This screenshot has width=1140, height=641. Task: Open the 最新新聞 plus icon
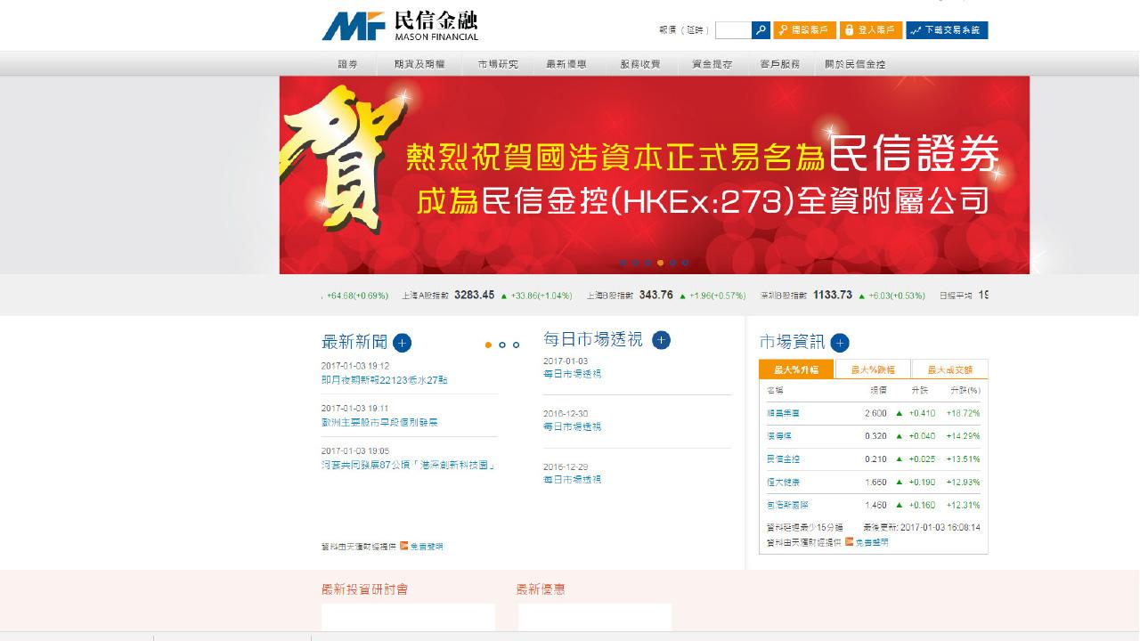pyautogui.click(x=402, y=343)
